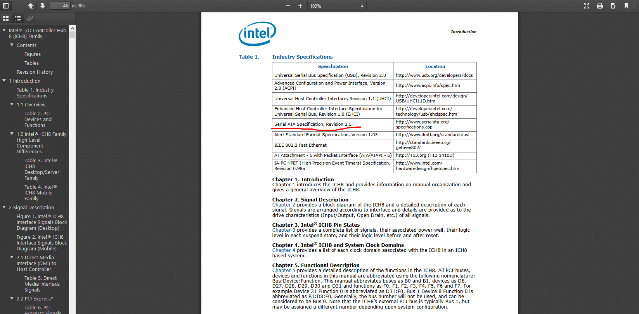Collapse the Contents outline node
The height and width of the screenshot is (314, 639).
coord(12,45)
